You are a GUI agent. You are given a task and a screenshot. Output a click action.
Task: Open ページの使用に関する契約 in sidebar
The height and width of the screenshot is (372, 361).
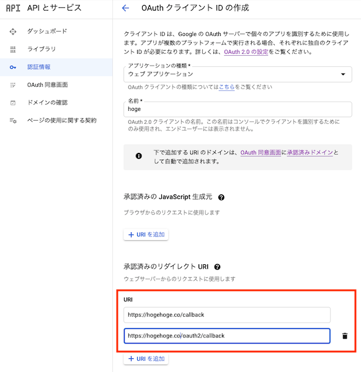[56, 121]
